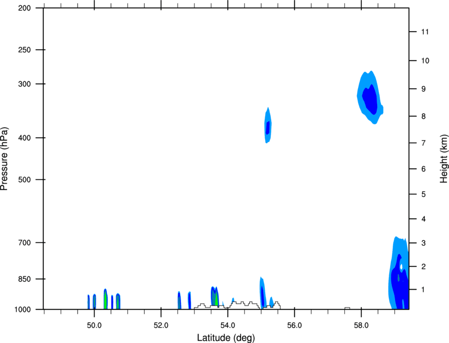Click the 56.0 latitude tick label
Screen dimensions: 449x343
[x=294, y=326]
